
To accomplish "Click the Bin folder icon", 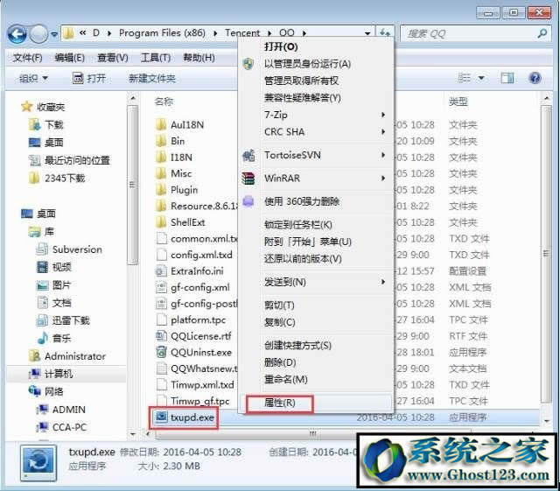I will click(161, 141).
